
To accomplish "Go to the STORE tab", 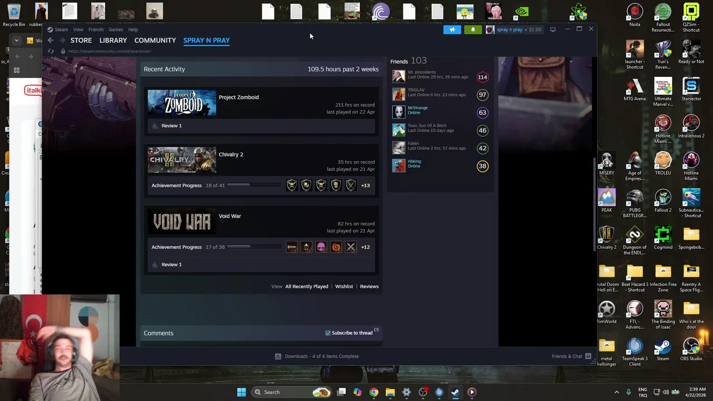I will 81,40.
